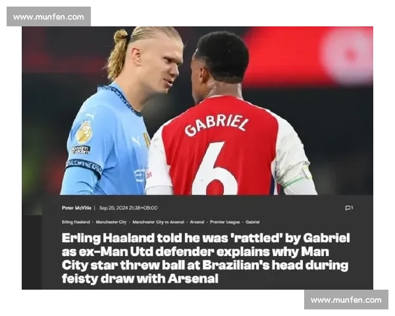Open the standalone Arsenal topic tag
Image resolution: width=395 pixels, height=316 pixels.
coord(197,222)
